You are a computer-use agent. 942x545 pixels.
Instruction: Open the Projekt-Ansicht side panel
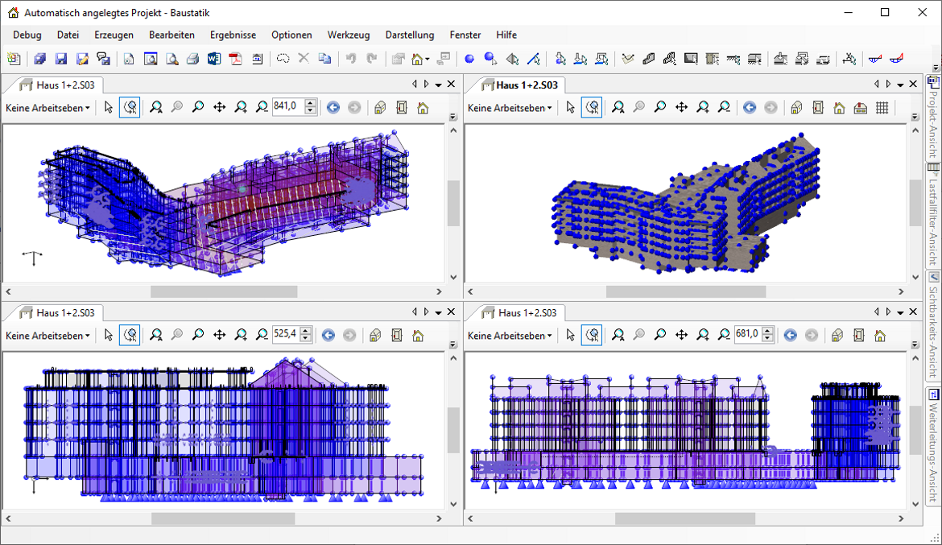933,116
